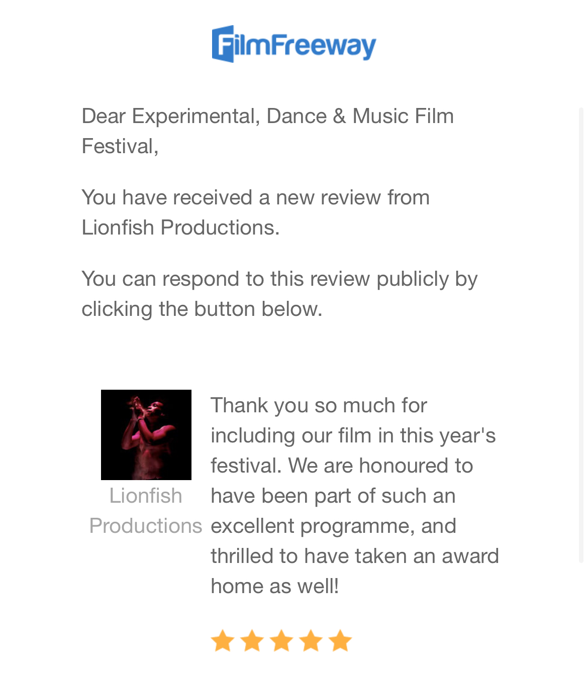
Task: Select the third rating star
Action: click(x=281, y=641)
